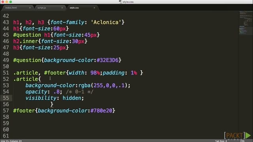
Task: Click the 'Aclonica' font name string
Action: coord(106,22)
